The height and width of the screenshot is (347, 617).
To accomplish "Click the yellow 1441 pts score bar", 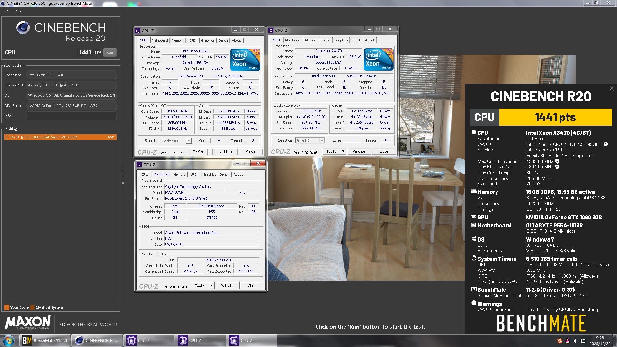I will 555,117.
